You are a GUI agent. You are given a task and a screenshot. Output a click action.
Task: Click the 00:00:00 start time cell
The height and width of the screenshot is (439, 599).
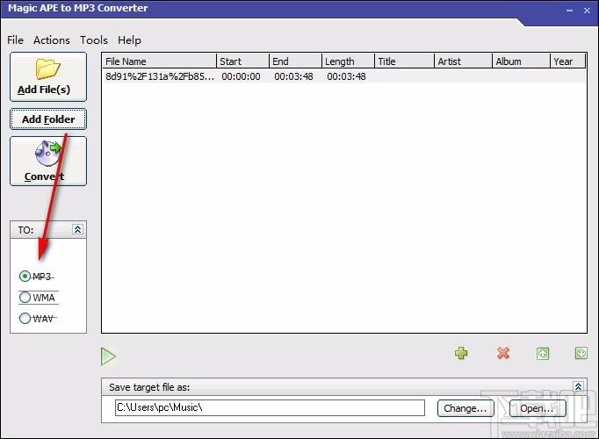coord(241,76)
